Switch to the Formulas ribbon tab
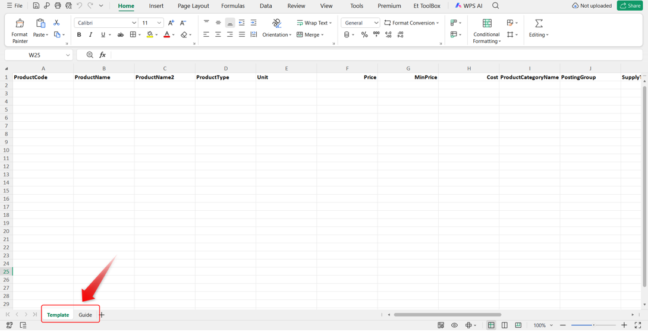Viewport: 648px width, 332px height. click(232, 6)
